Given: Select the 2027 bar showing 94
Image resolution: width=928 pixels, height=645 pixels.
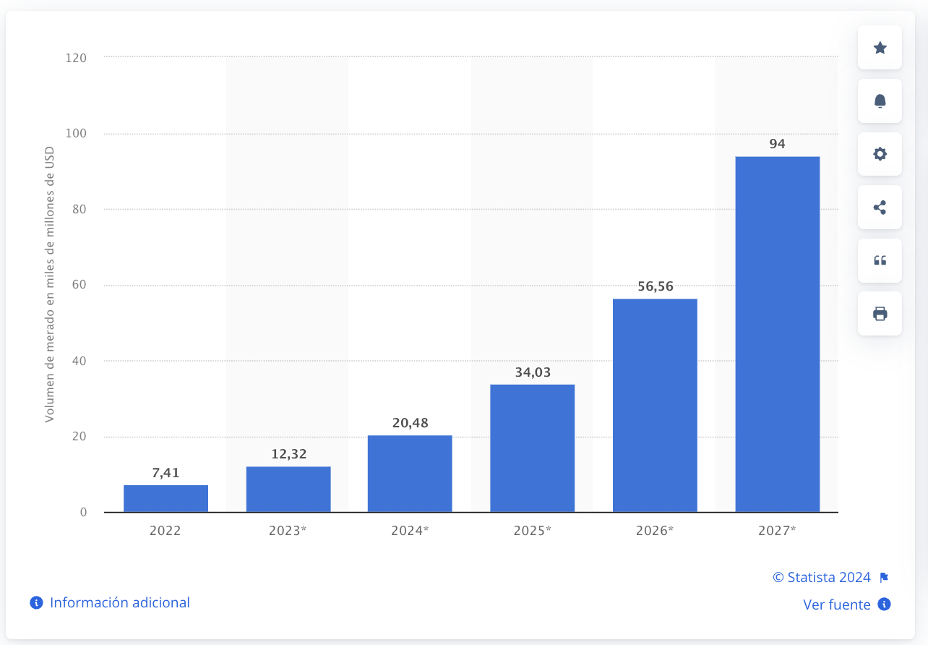Looking at the screenshot, I should pos(778,334).
